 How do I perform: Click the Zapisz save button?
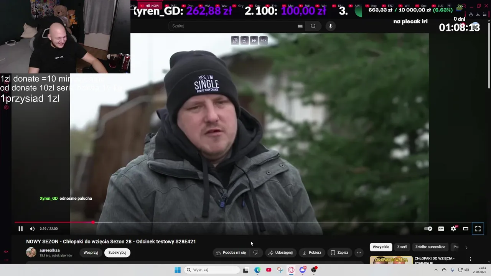pyautogui.click(x=339, y=253)
